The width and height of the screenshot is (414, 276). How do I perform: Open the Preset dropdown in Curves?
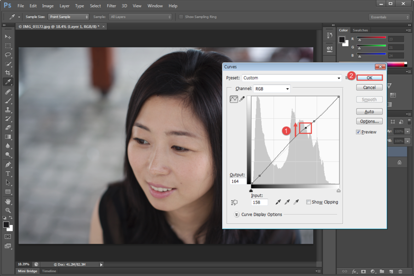coord(292,78)
